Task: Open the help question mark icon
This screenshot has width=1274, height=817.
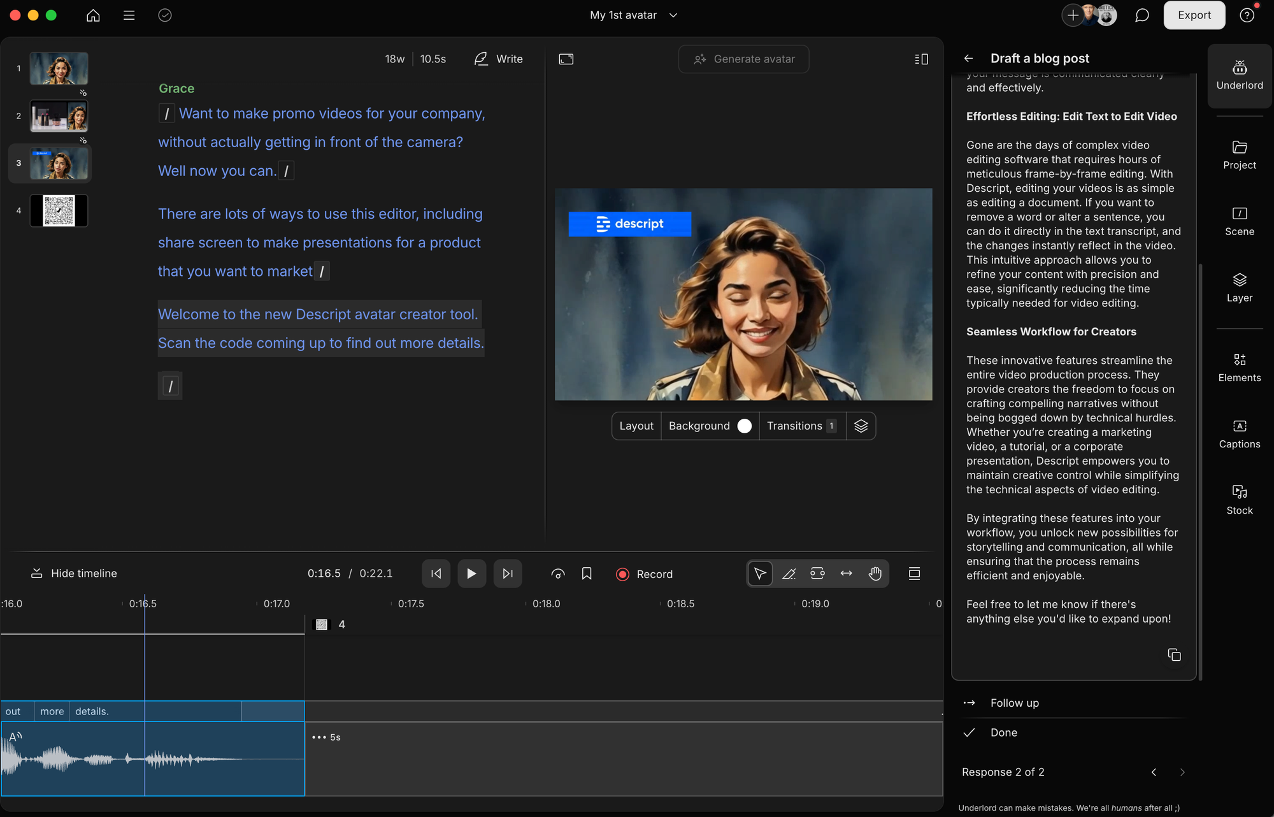Action: point(1247,15)
